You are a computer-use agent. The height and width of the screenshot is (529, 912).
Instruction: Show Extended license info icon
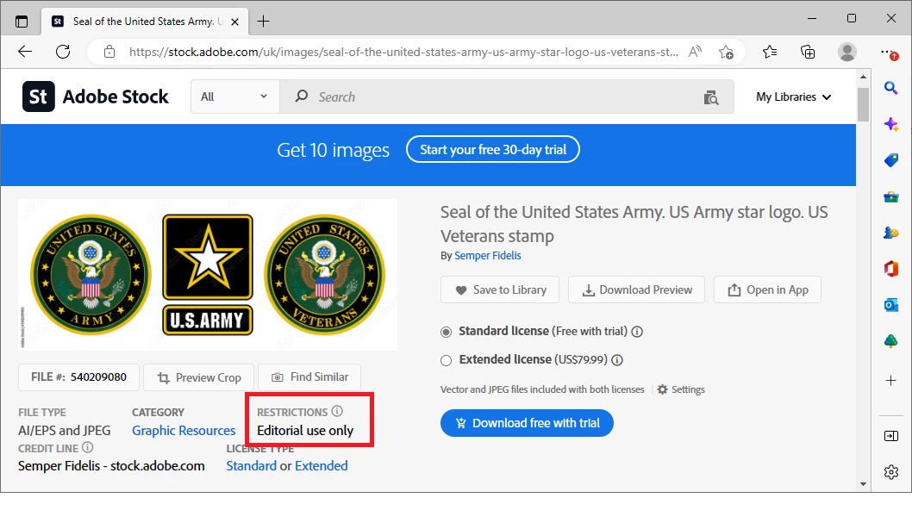tap(617, 360)
